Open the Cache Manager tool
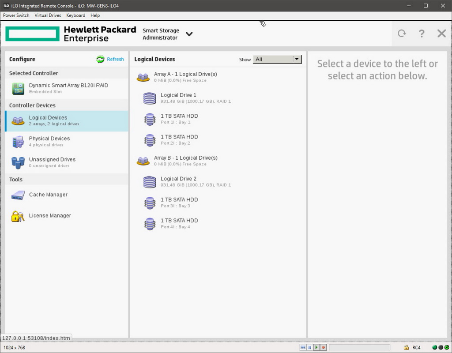 67,195
